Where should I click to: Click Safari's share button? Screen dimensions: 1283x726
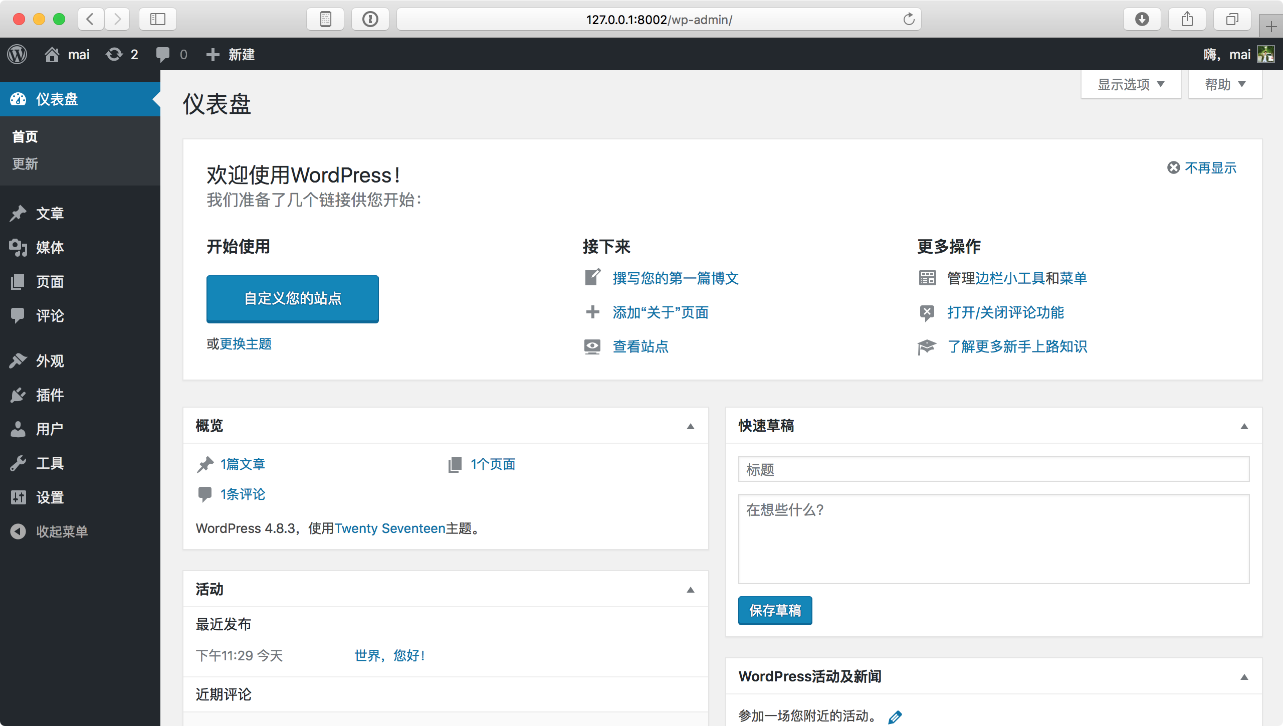point(1187,19)
